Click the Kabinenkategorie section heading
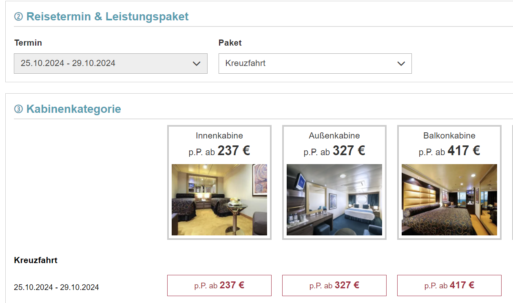This screenshot has width=513, height=303. tap(74, 109)
